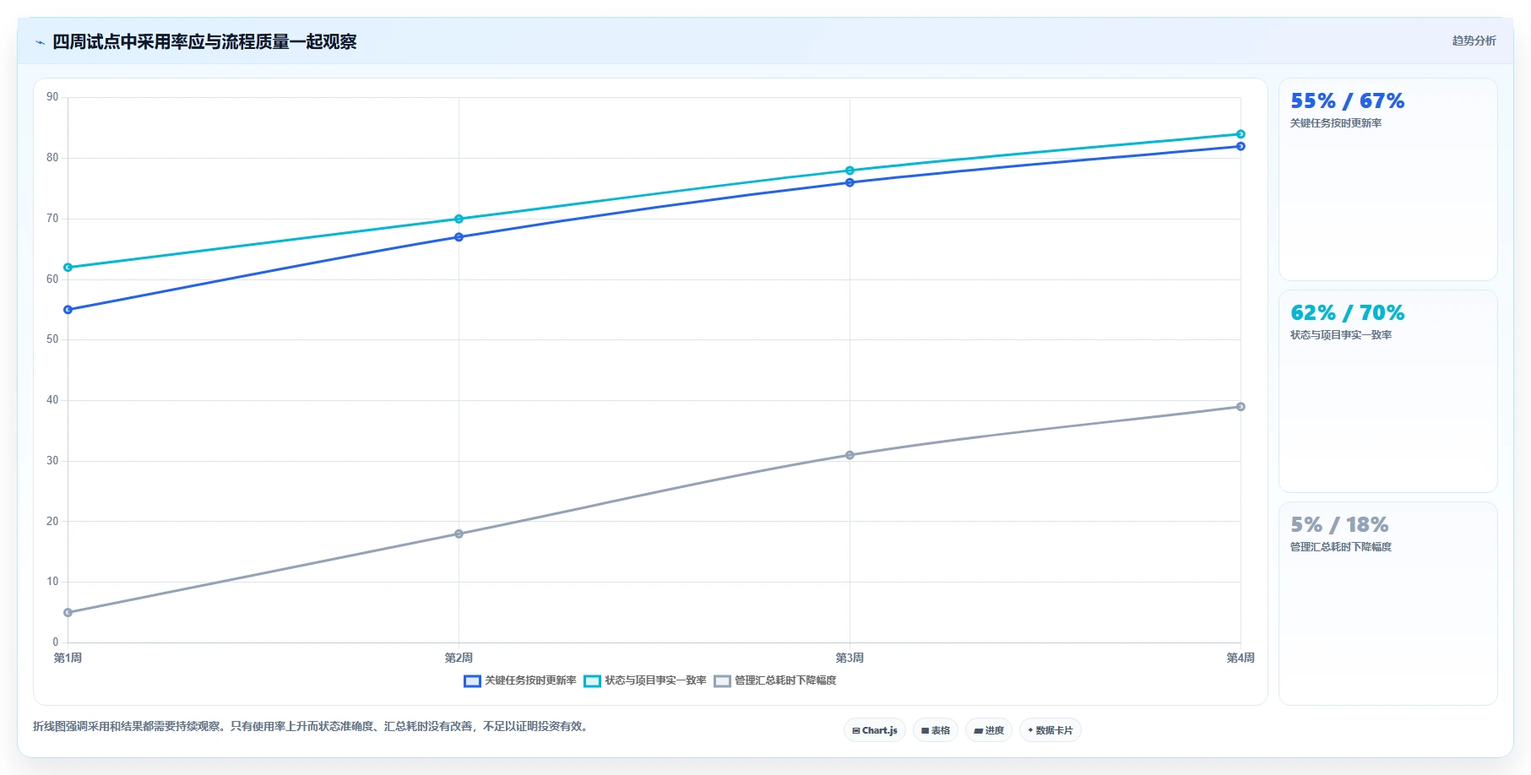This screenshot has width=1531, height=775.
Task: Click the cyan line's 第4周 data point
Action: (x=1241, y=134)
